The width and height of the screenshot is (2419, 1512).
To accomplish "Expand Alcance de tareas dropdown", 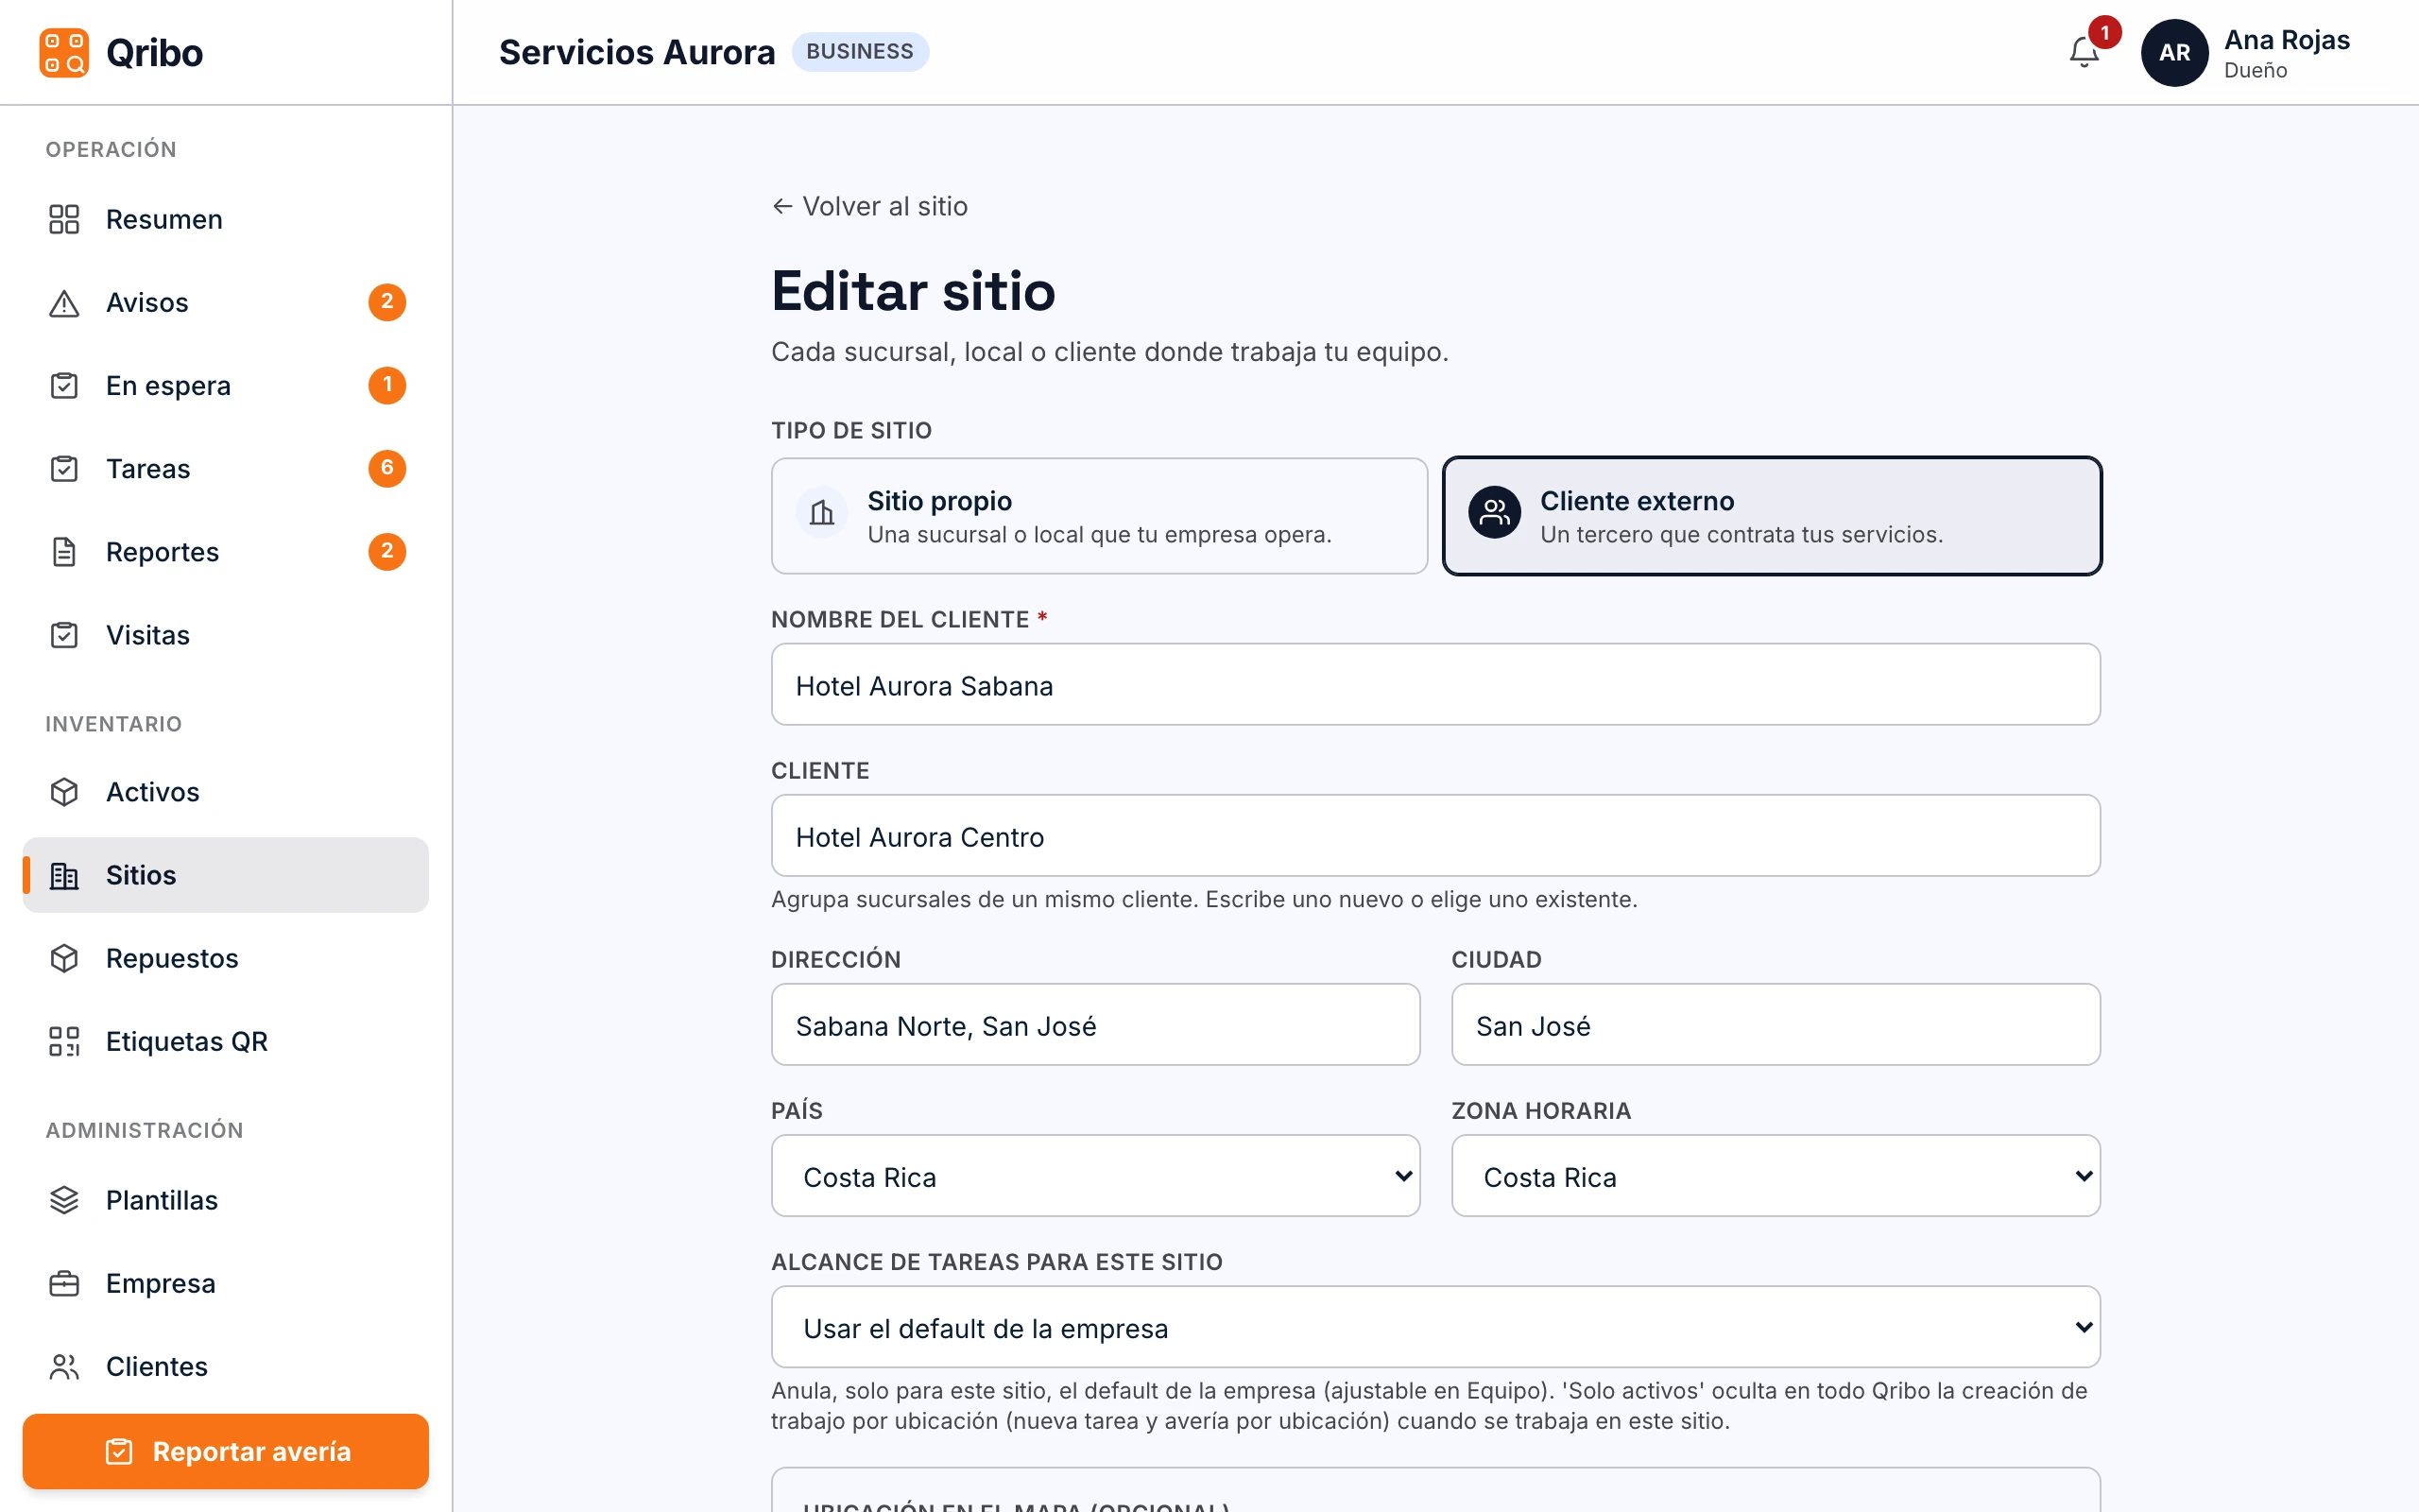I will 1435,1326.
